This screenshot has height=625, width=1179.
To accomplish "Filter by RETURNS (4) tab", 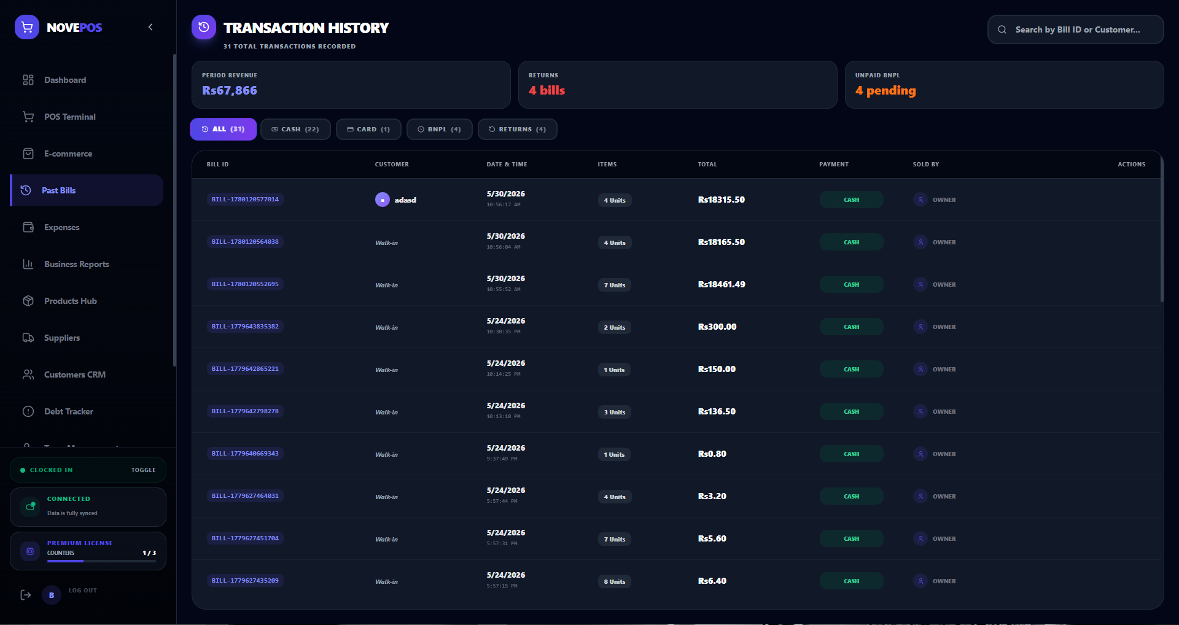I will coord(517,129).
